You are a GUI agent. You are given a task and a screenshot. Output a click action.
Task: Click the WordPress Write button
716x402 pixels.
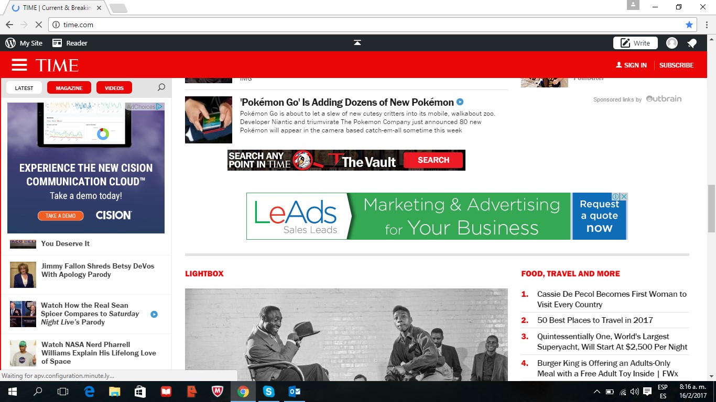click(x=635, y=43)
